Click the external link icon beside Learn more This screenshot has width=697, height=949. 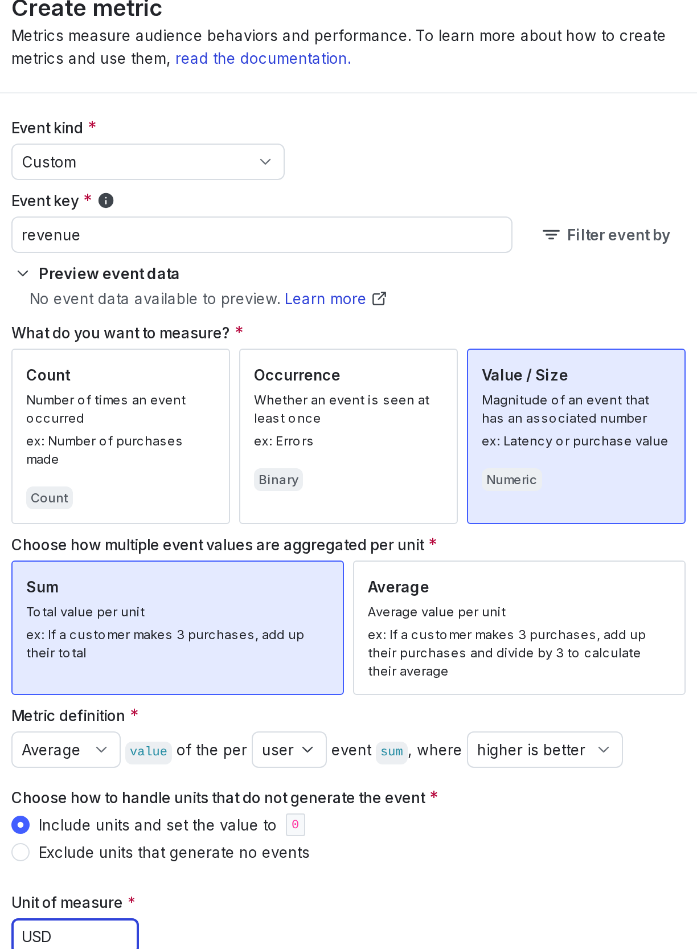379,298
